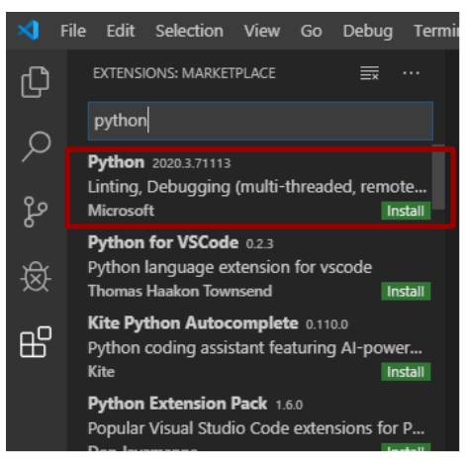Install Kite Python Autocomplete extension
The height and width of the screenshot is (460, 466).
pos(406,372)
